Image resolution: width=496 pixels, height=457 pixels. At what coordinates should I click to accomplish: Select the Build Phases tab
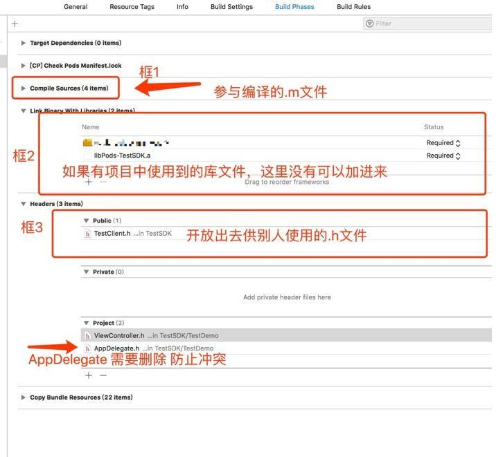point(294,7)
